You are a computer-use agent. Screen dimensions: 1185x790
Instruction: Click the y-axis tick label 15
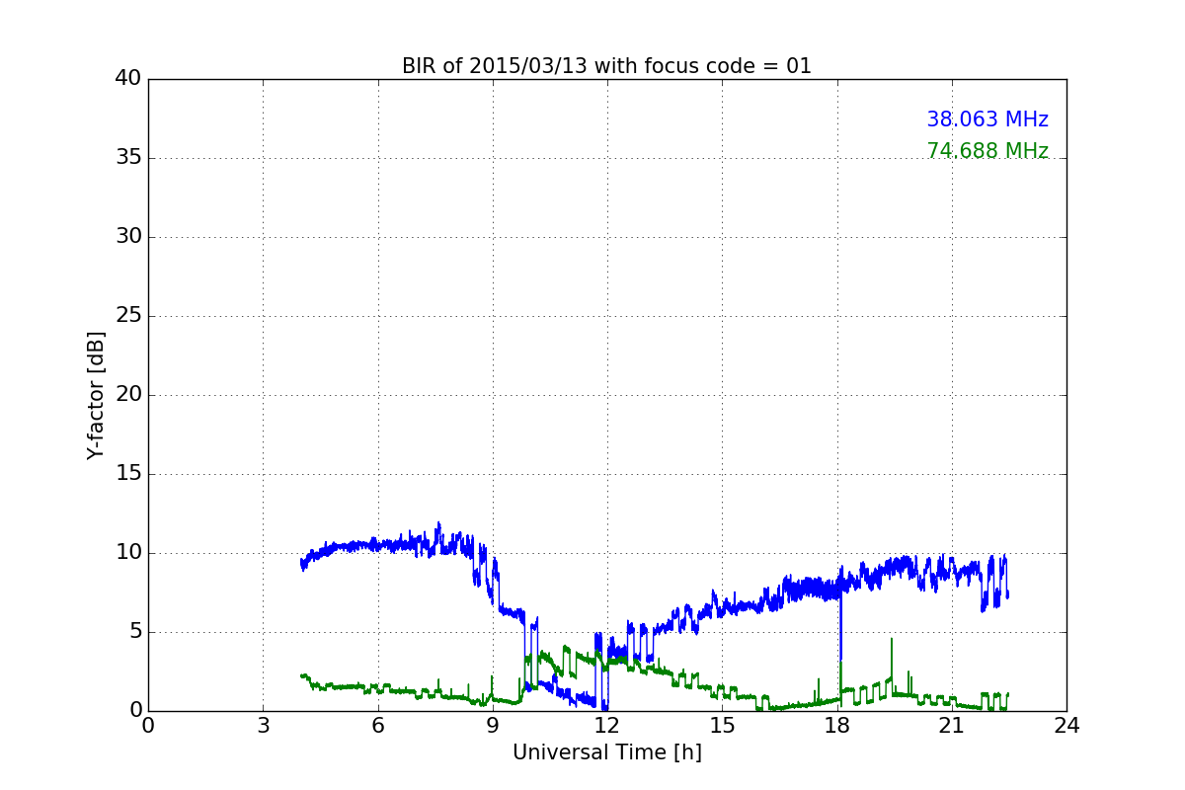127,474
